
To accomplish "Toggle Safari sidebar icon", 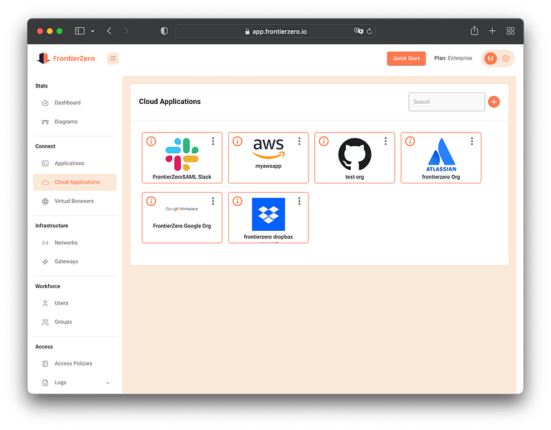I will [x=80, y=31].
